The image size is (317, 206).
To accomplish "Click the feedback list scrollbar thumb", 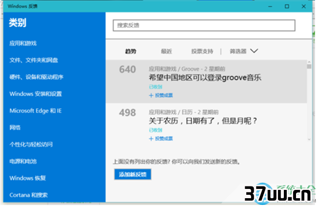I will (x=309, y=66).
